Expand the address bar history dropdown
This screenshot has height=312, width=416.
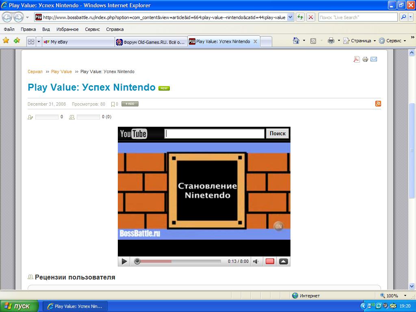point(290,17)
